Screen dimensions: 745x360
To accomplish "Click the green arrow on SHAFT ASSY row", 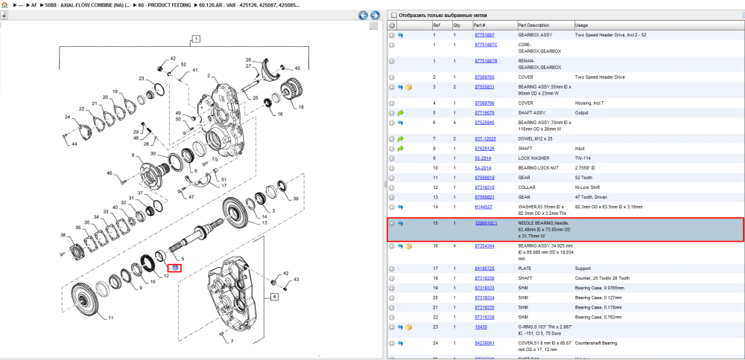I will coord(401,113).
